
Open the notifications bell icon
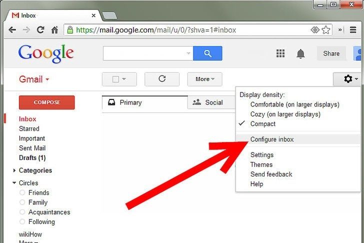(x=300, y=53)
